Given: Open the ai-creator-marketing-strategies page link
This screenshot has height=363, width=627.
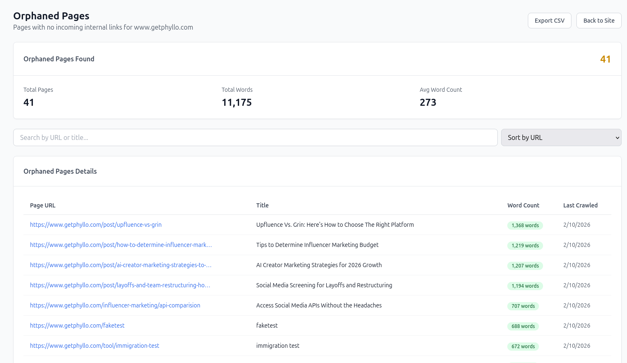Looking at the screenshot, I should pyautogui.click(x=121, y=265).
